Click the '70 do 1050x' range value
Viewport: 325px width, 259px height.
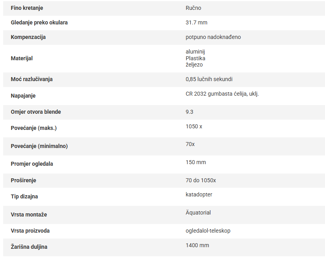click(x=200, y=180)
